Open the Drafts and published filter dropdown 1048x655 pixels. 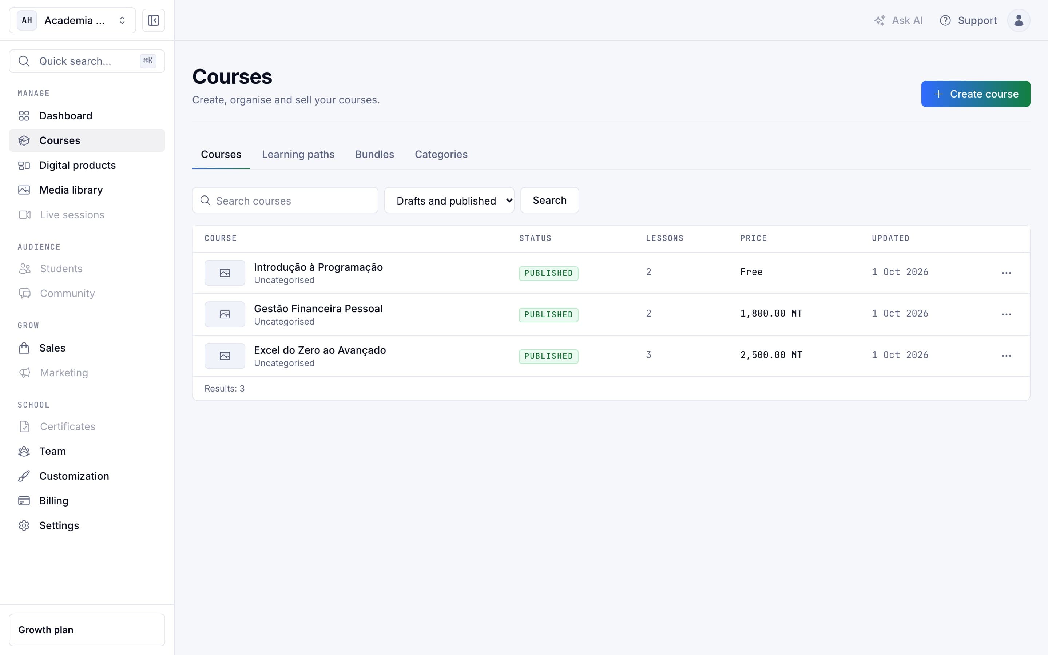coord(449,200)
